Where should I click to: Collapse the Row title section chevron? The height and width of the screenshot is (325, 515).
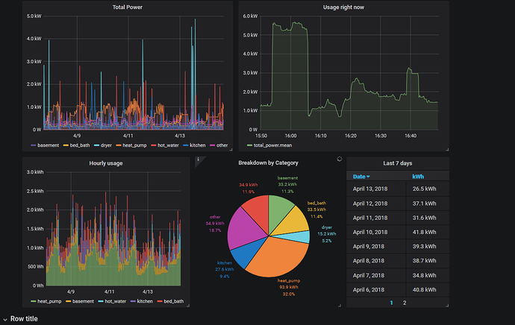(x=5, y=320)
